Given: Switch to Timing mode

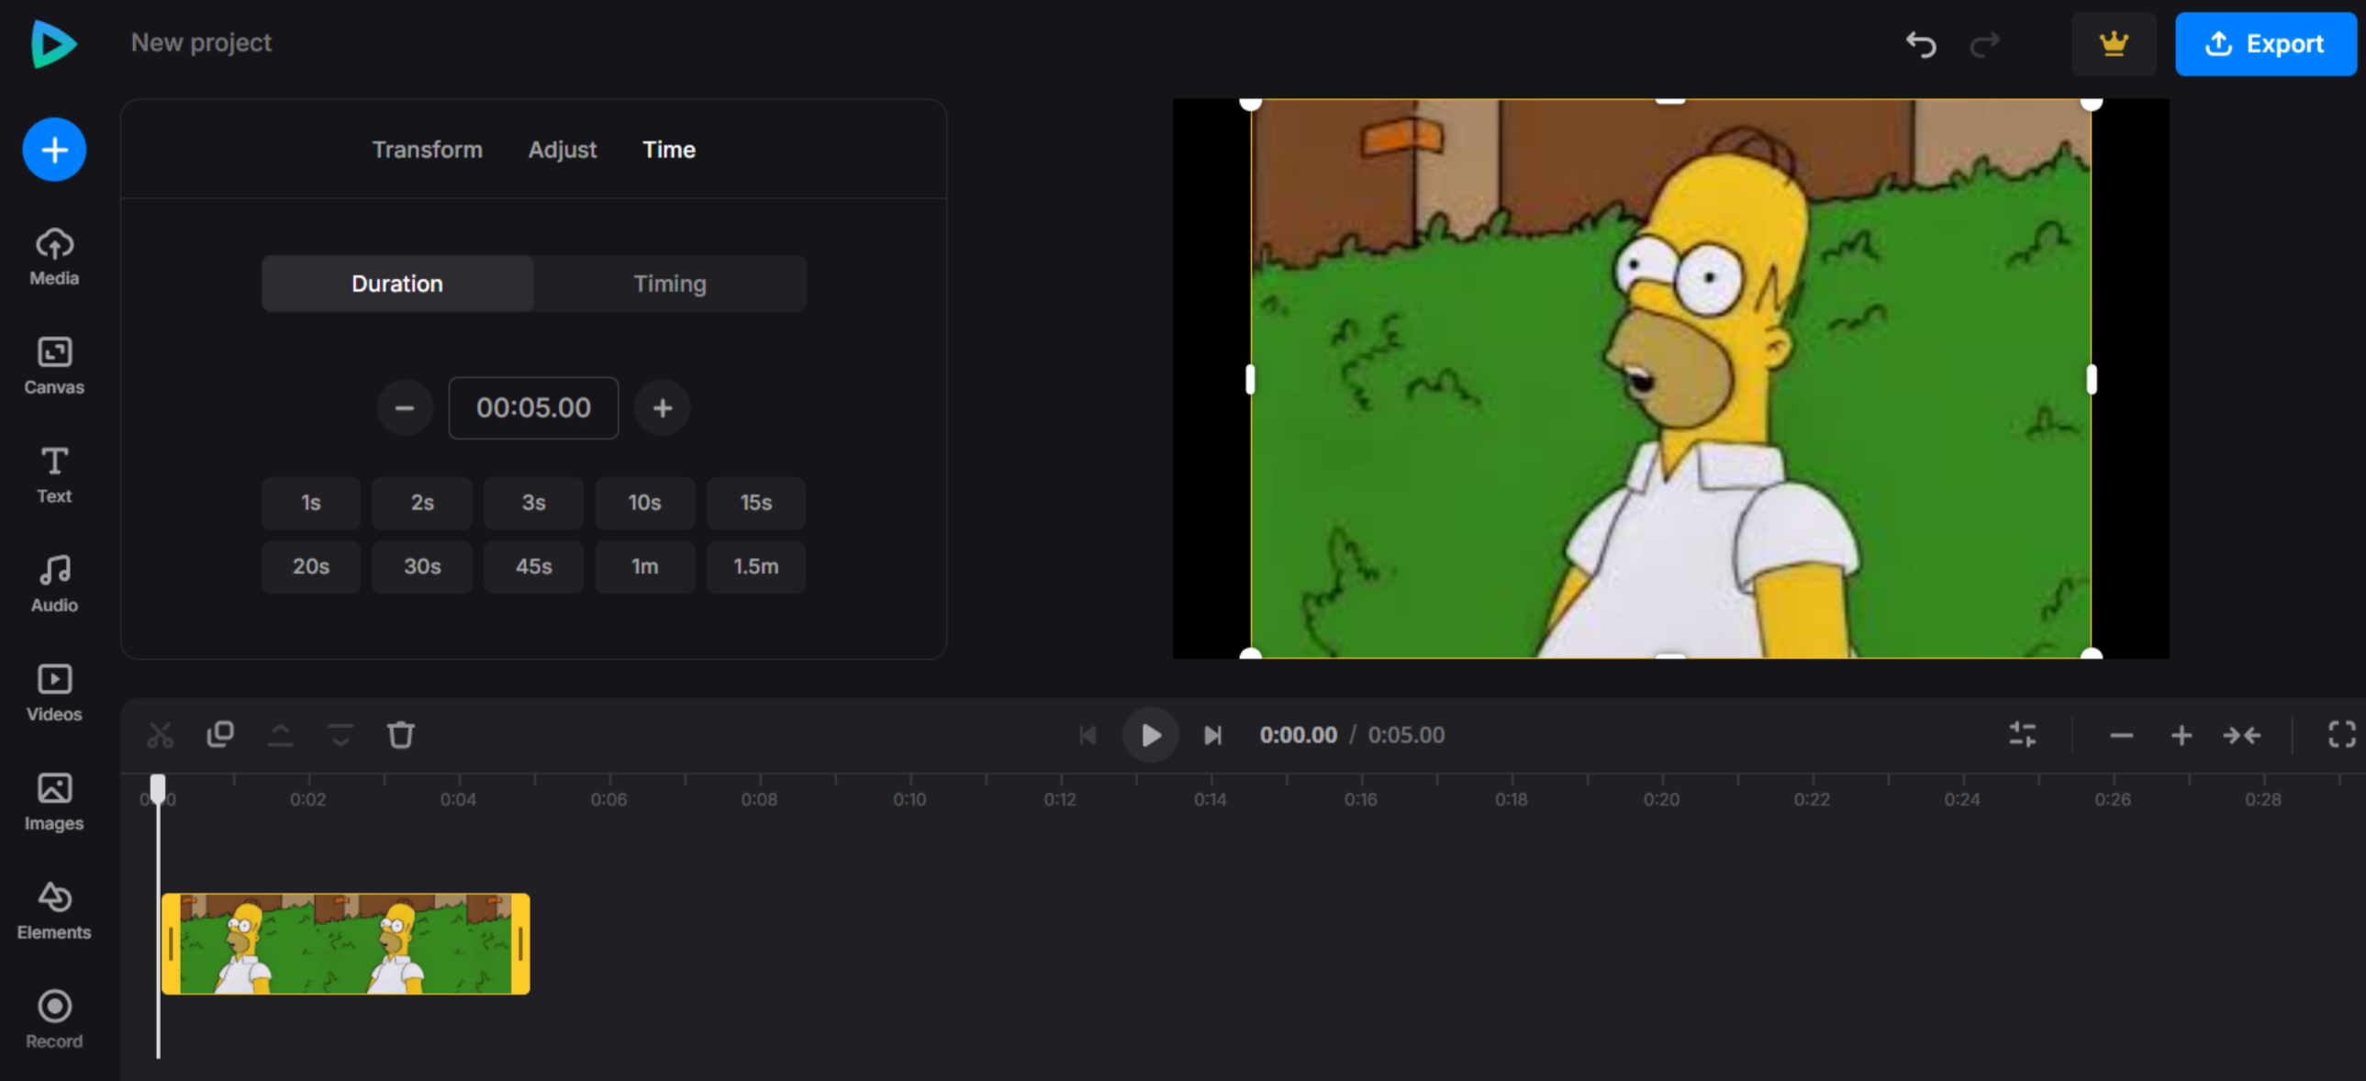Looking at the screenshot, I should click(669, 283).
